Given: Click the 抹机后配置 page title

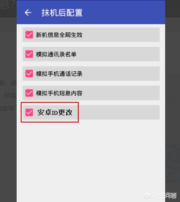Looking at the screenshot, I should pyautogui.click(x=62, y=13).
